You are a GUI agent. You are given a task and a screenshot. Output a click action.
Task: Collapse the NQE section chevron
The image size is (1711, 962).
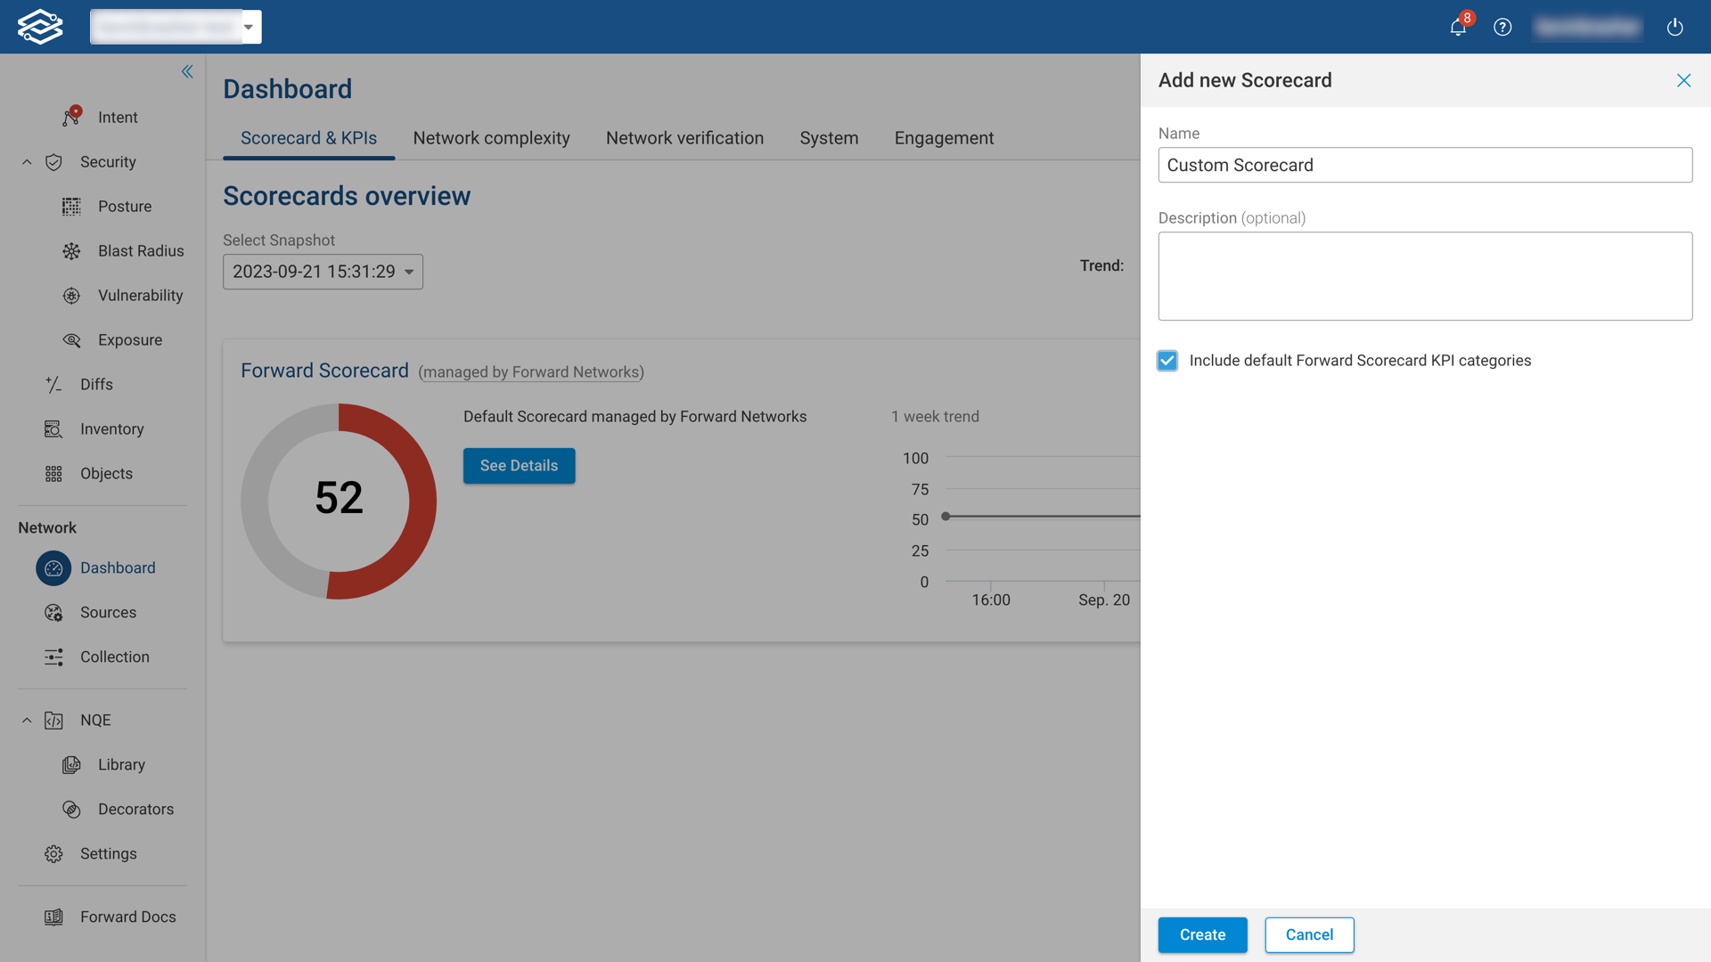(27, 721)
